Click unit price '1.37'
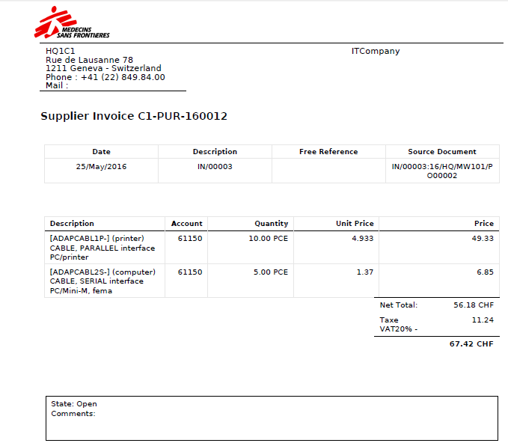508x446 pixels. [x=365, y=272]
